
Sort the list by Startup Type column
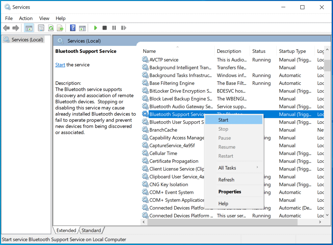292,51
